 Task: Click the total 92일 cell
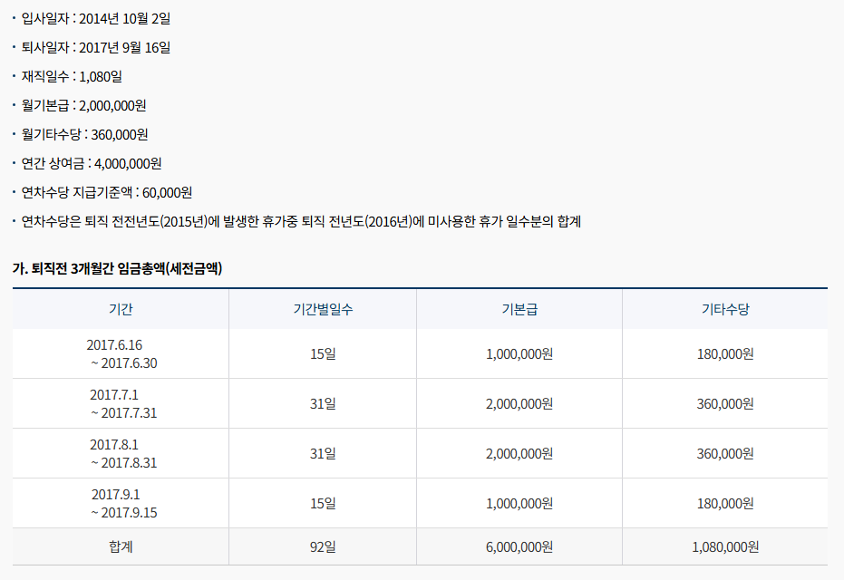coord(323,546)
